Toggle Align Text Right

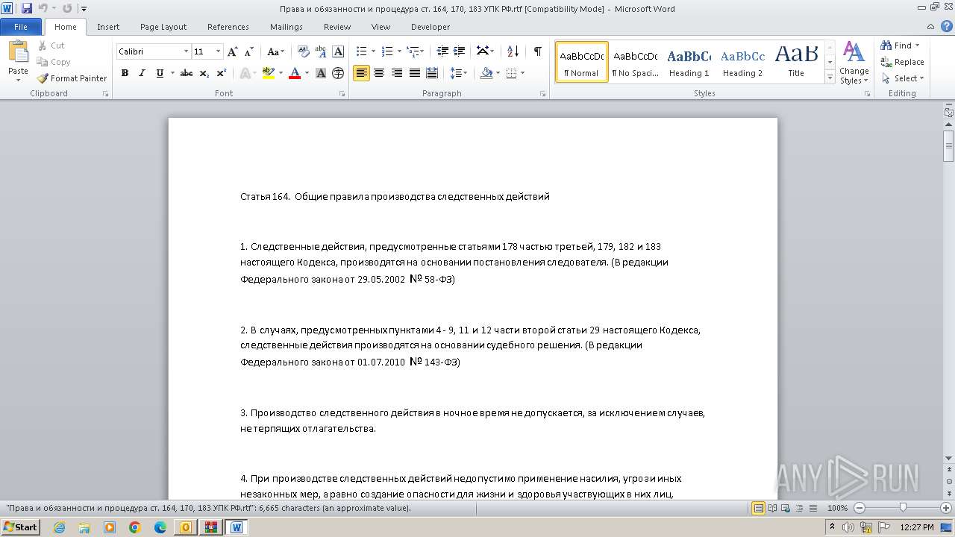click(396, 73)
